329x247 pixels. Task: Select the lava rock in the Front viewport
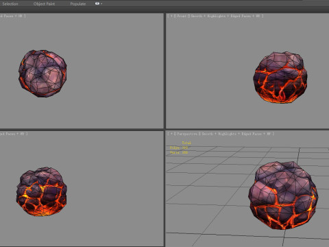280,78
